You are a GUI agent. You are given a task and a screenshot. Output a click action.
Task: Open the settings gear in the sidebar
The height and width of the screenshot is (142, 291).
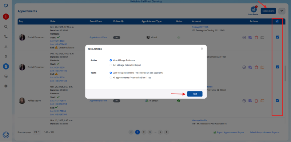[6, 86]
